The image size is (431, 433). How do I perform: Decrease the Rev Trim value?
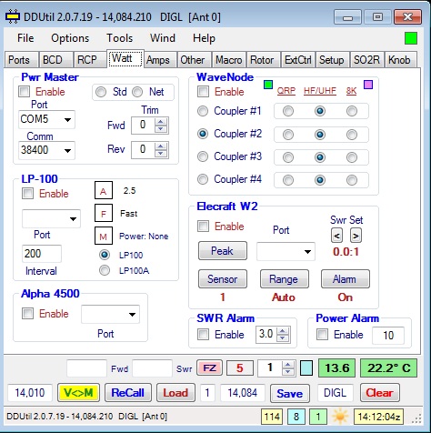161,154
